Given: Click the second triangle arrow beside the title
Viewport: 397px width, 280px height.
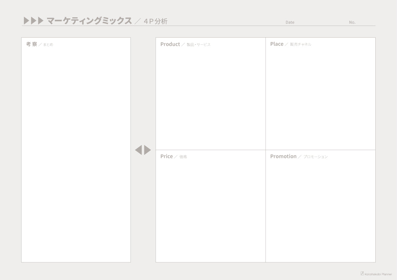Looking at the screenshot, I should (x=33, y=21).
